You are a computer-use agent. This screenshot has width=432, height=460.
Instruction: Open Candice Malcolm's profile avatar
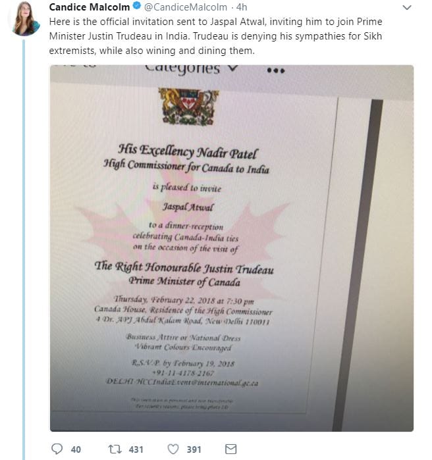(24, 18)
